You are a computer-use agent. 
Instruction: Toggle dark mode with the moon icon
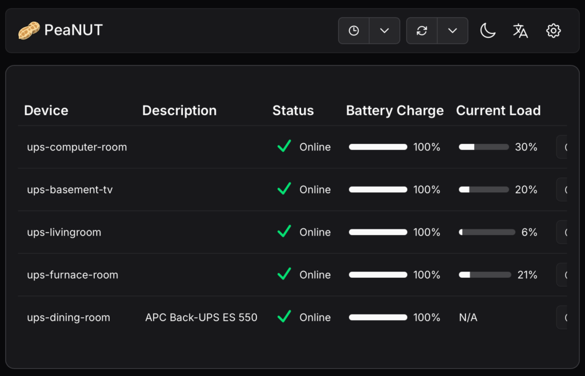coord(487,31)
